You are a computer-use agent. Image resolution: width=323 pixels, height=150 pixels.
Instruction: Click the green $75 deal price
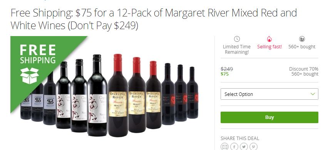click(x=224, y=74)
